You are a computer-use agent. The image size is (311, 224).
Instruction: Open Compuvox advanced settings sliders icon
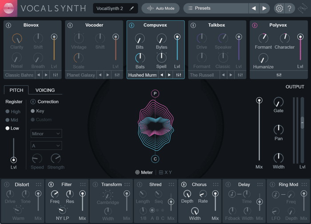179,75
